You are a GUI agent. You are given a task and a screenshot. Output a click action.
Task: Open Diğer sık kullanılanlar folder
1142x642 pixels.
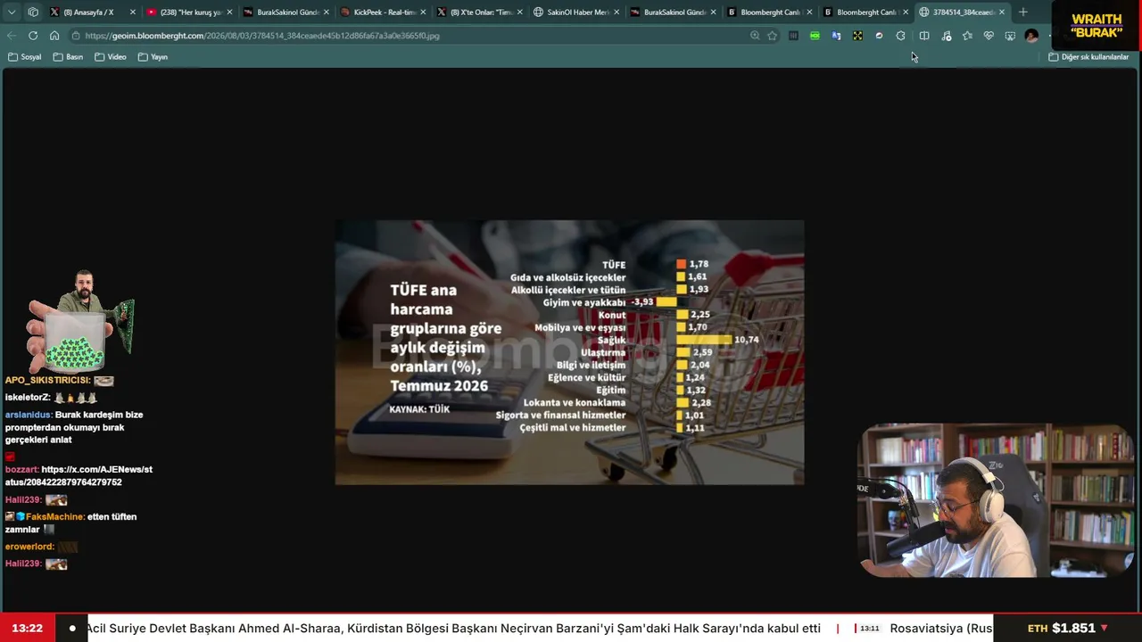[x=1088, y=57]
